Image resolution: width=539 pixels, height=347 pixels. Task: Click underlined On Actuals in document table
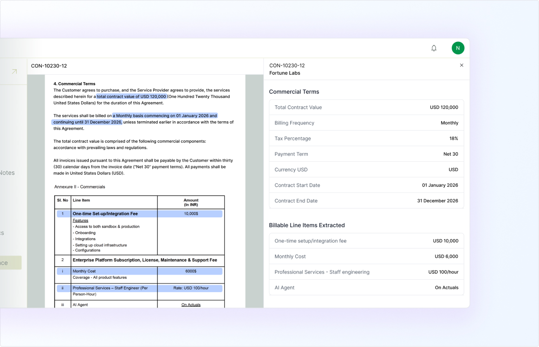pyautogui.click(x=191, y=305)
